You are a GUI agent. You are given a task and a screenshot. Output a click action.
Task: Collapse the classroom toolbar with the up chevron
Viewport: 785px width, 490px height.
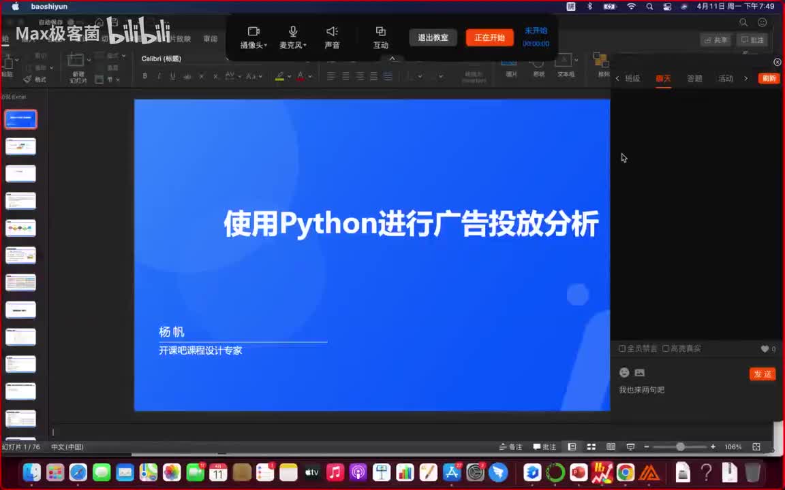click(392, 59)
